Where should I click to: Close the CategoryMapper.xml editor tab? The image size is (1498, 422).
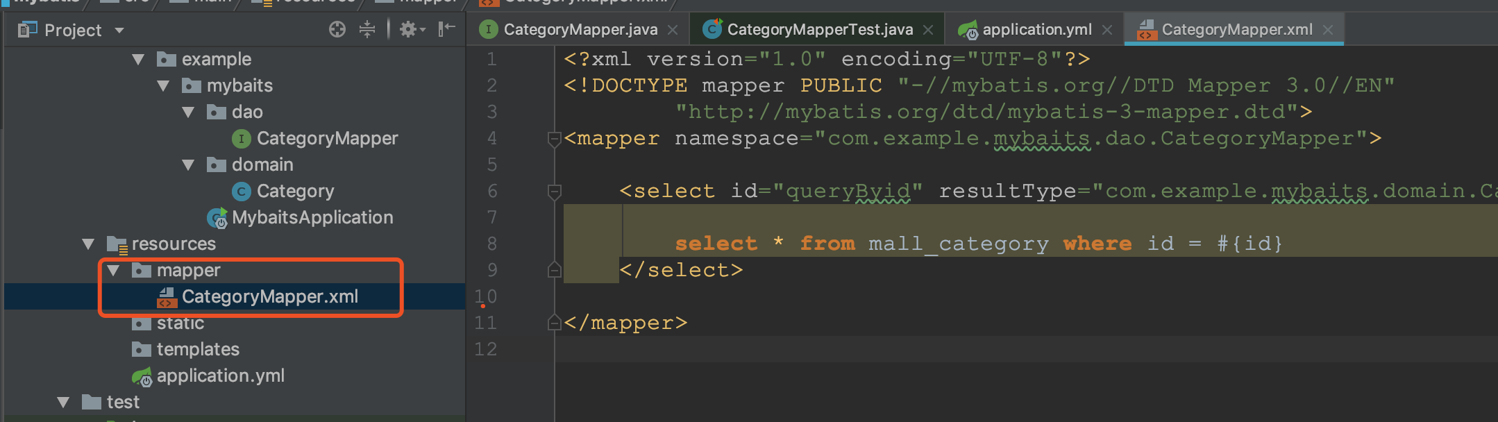(1328, 30)
